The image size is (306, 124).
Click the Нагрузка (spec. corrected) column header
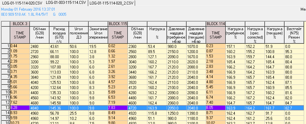255,35
